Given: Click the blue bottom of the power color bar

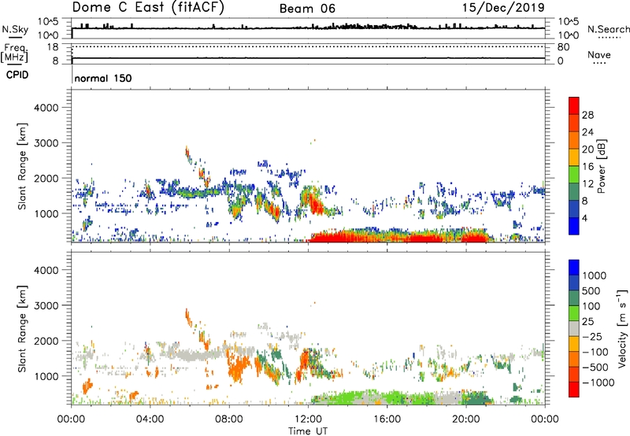Looking at the screenshot, I should point(574,226).
